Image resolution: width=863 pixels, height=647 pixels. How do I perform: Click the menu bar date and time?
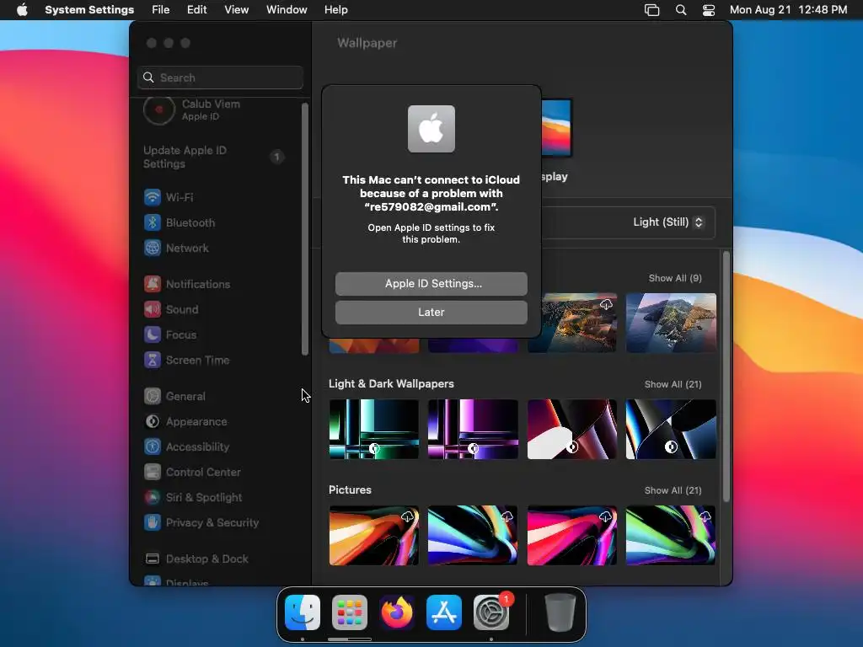pyautogui.click(x=788, y=10)
